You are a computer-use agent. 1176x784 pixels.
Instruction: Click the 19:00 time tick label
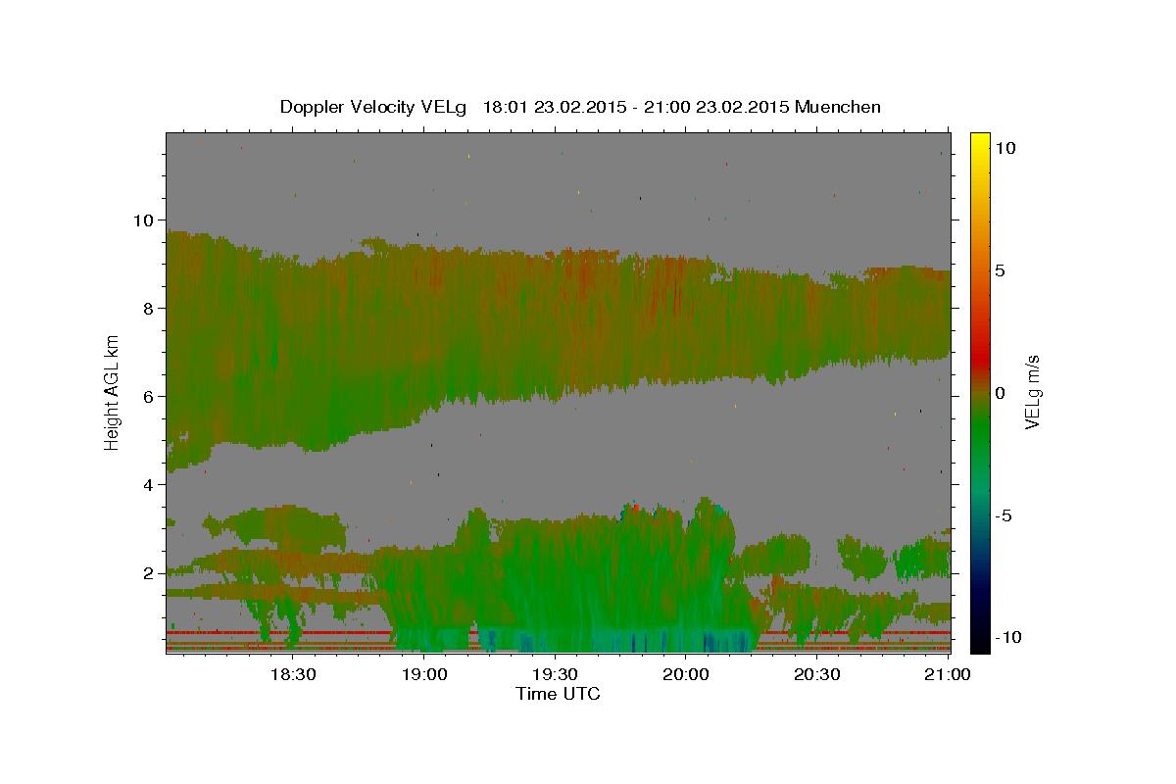tap(425, 674)
